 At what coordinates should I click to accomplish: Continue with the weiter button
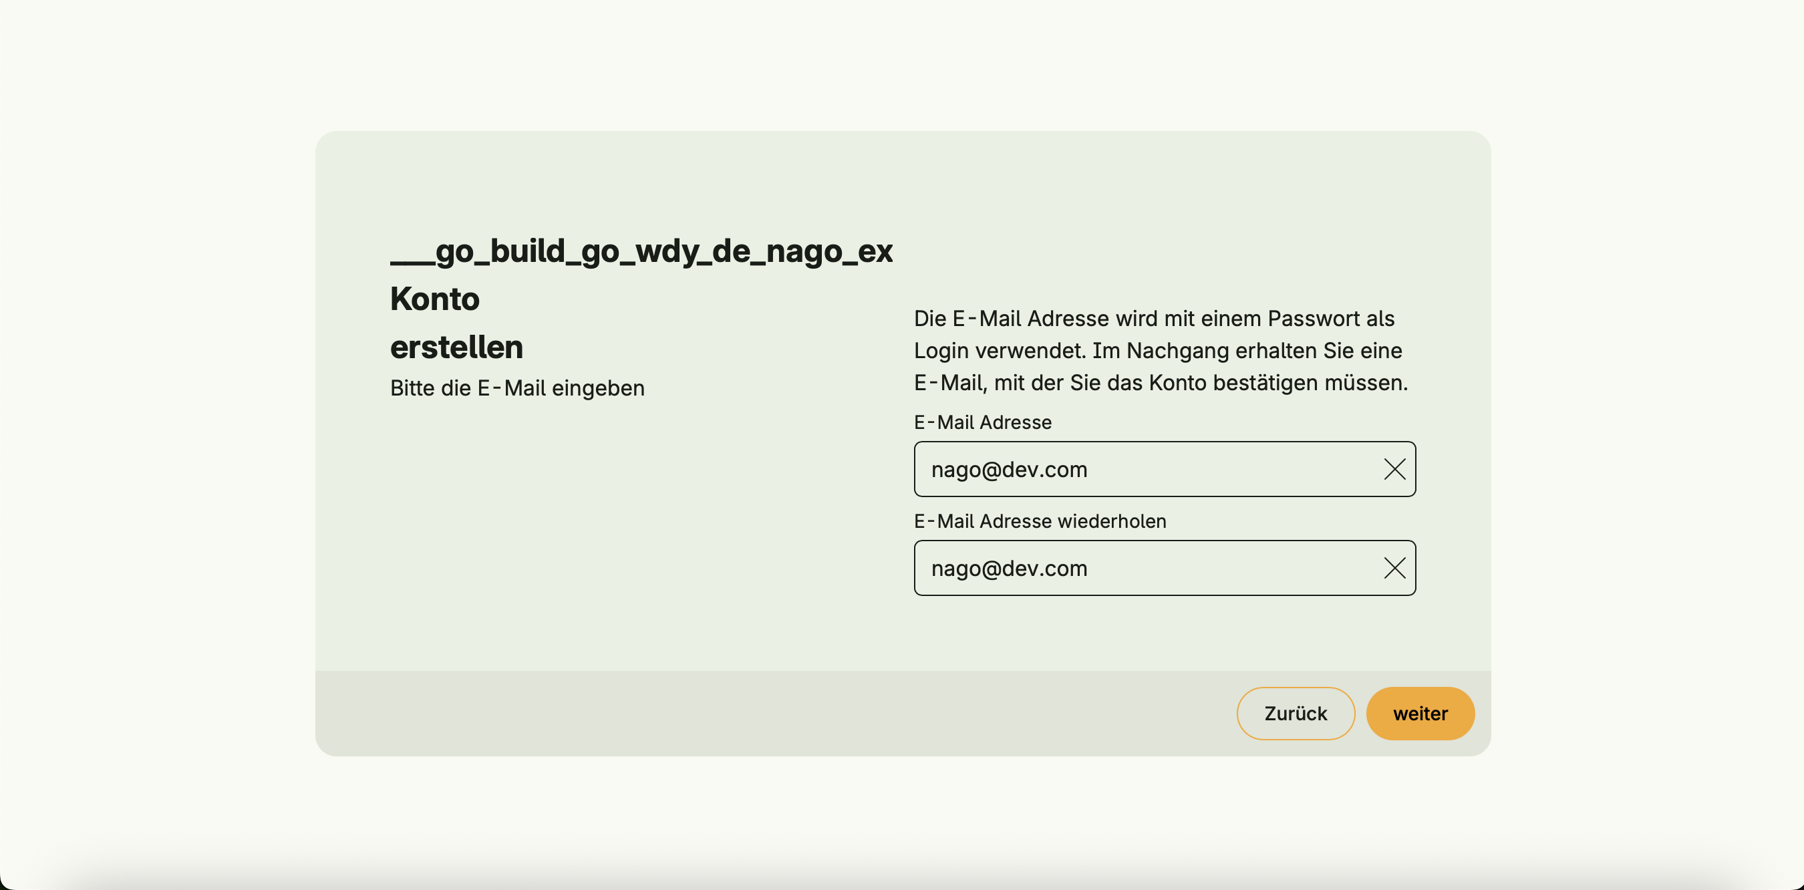[1420, 713]
